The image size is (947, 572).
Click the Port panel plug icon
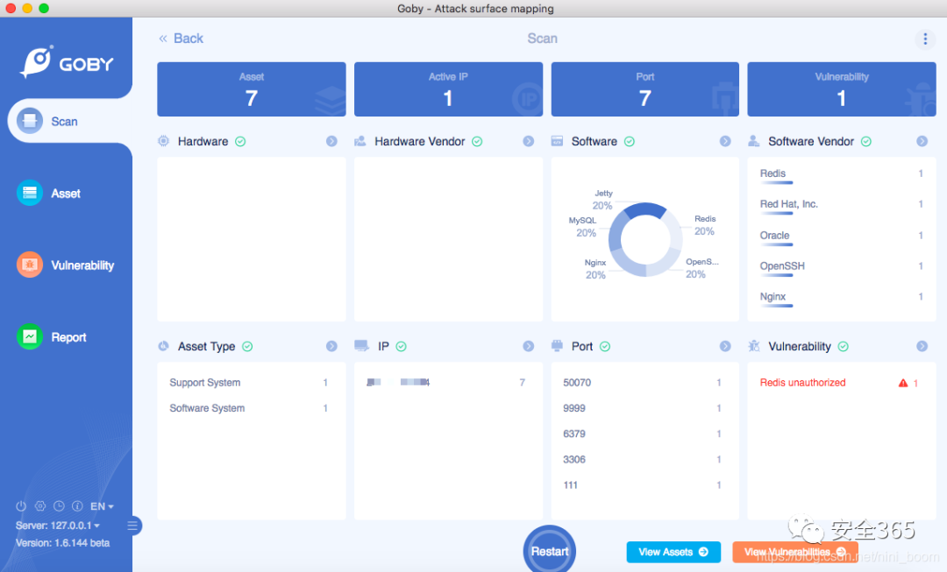tap(557, 346)
